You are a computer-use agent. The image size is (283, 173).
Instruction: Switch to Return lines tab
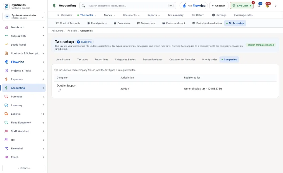tap(101, 60)
